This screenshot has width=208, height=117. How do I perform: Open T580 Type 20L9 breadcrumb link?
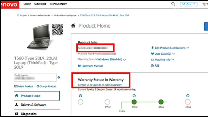click(105, 15)
